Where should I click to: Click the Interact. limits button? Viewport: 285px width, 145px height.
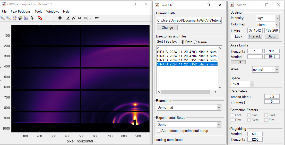[255, 36]
